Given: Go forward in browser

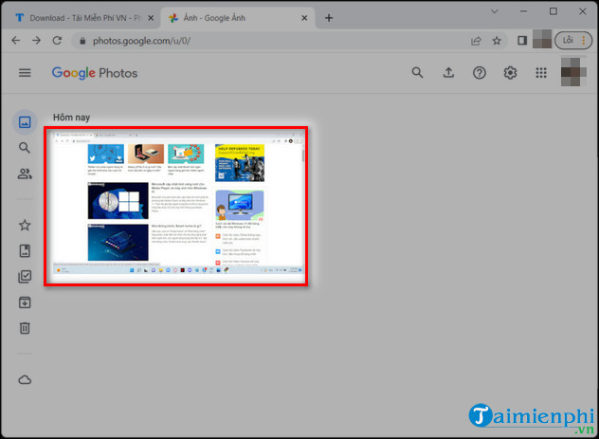Looking at the screenshot, I should pyautogui.click(x=36, y=40).
